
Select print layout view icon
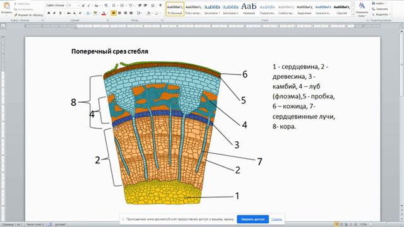[336, 224]
